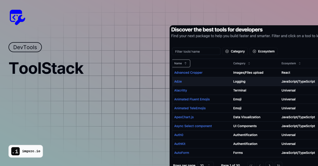Click the DevTools badge
Screen dimensions: 318x166
point(25,47)
